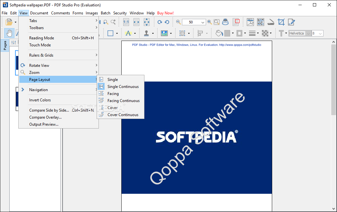Expand the open file dropdown arrow
337x212 pixels.
[x=15, y=22]
